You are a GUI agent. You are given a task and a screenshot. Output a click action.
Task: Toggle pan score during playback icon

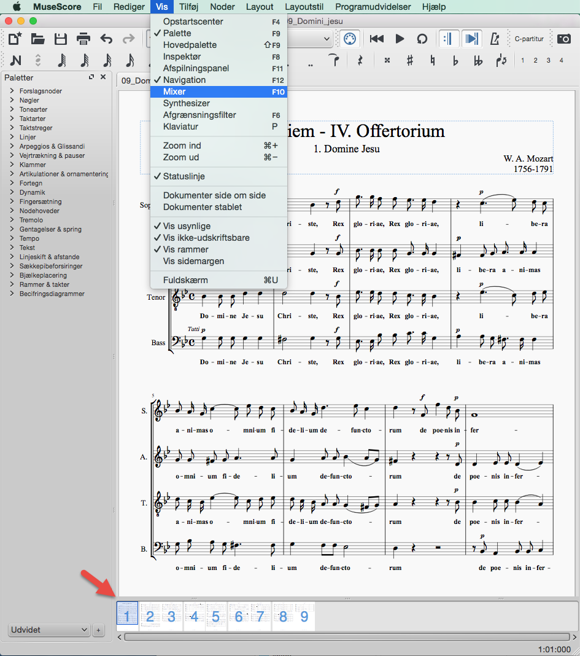[472, 39]
